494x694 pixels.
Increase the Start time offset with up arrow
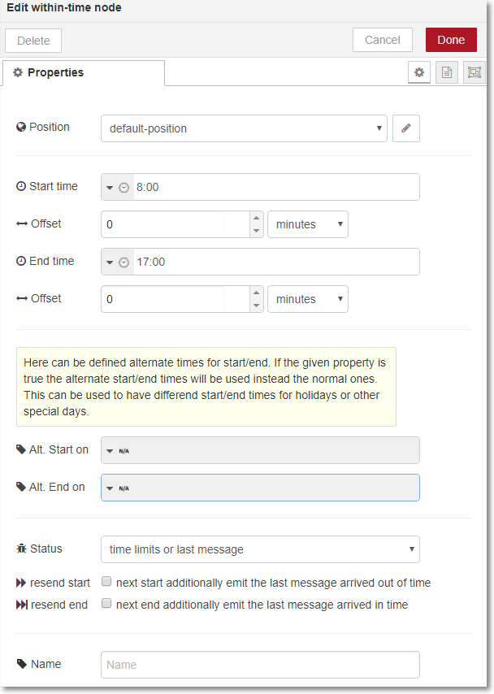pyautogui.click(x=256, y=218)
